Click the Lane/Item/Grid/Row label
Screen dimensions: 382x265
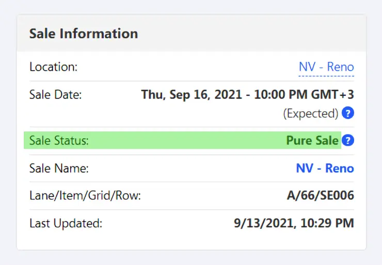[85, 195]
